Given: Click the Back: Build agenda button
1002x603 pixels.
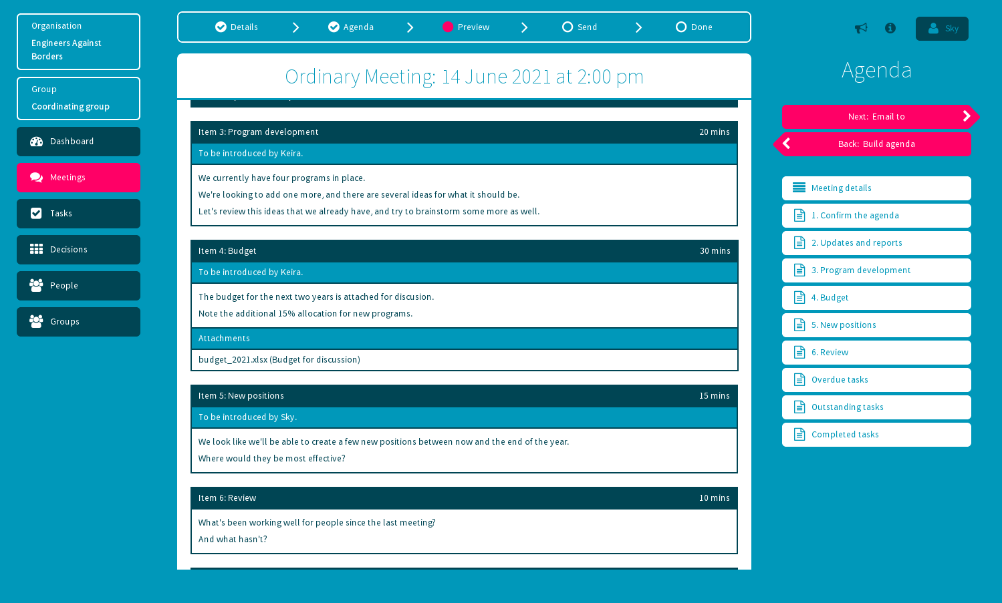Looking at the screenshot, I should (876, 144).
